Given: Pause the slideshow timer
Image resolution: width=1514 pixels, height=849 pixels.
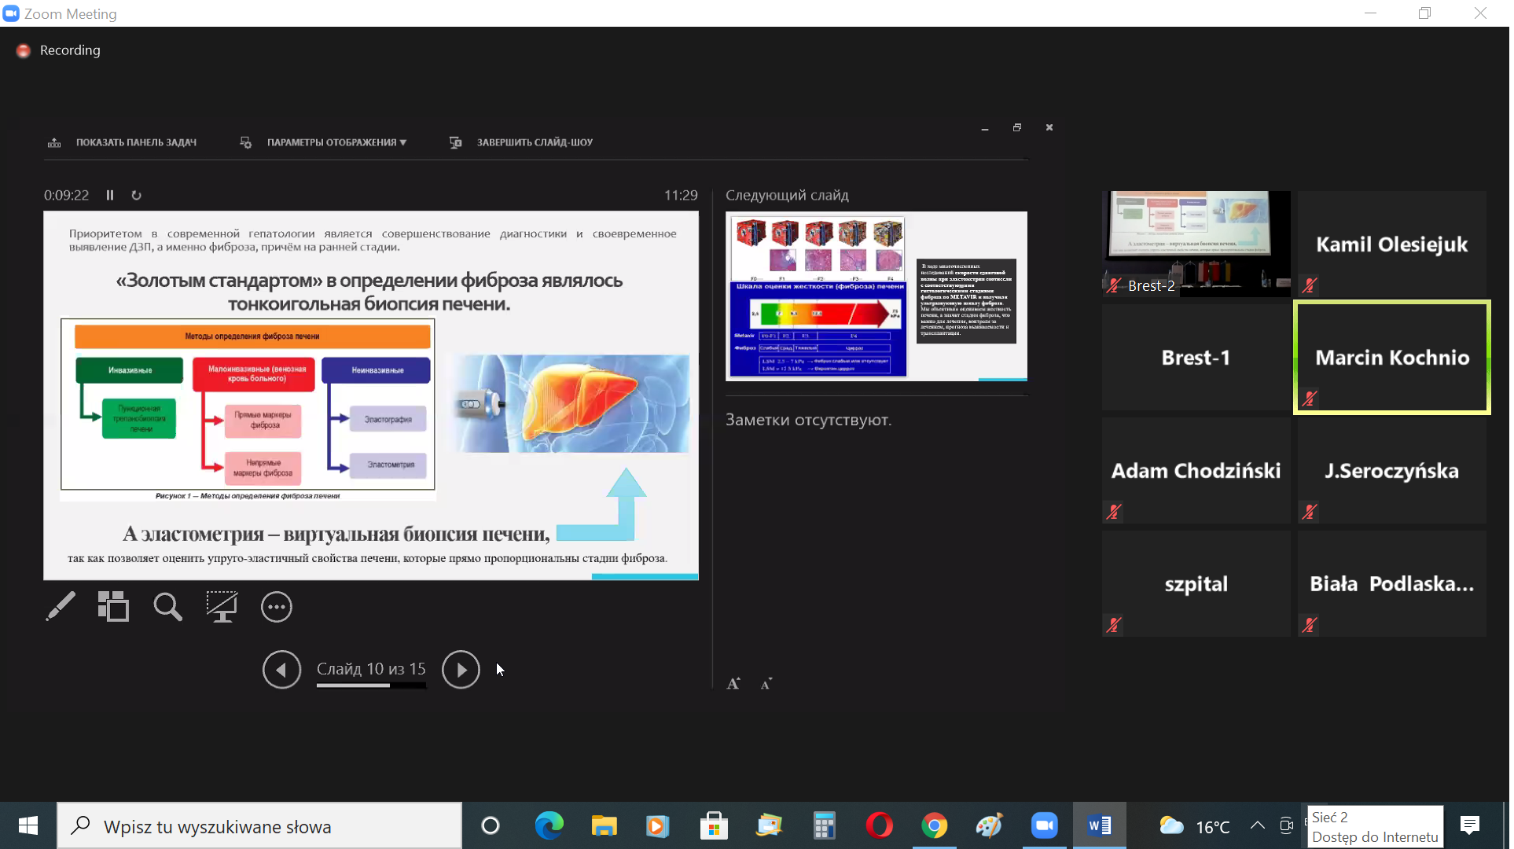Looking at the screenshot, I should click(110, 196).
